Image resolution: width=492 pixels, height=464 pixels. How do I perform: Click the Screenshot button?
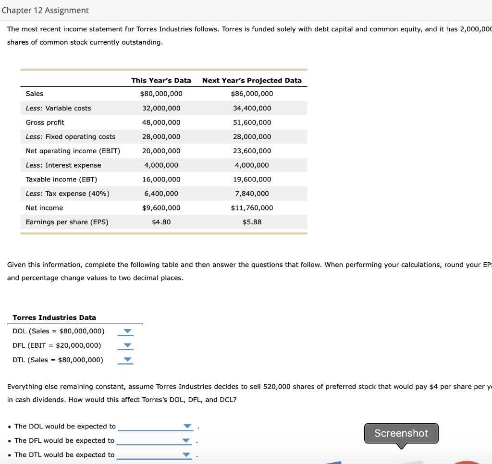tap(401, 433)
